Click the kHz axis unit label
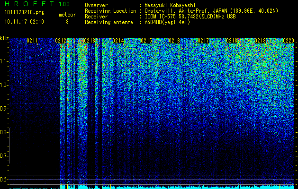The image size is (298, 189). 4,38
